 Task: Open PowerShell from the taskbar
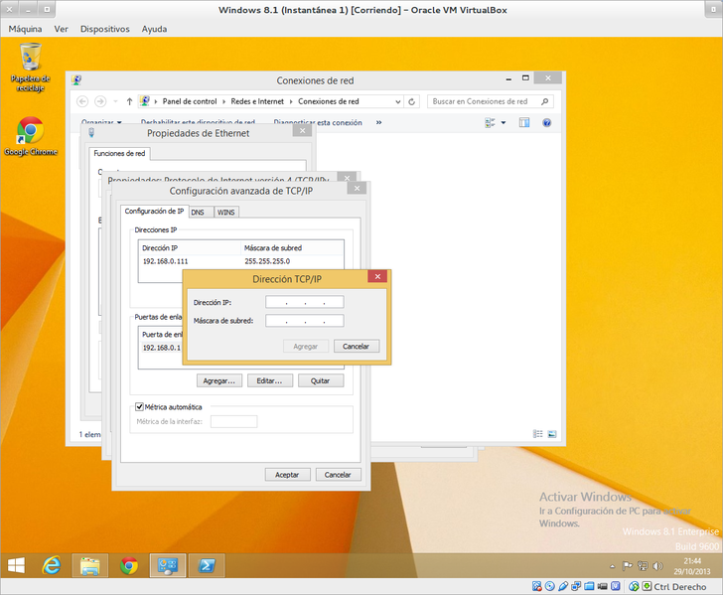(207, 565)
